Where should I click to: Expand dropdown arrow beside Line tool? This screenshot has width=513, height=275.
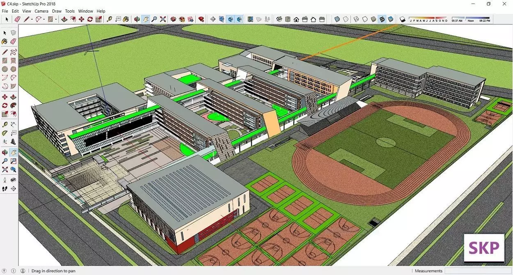(32, 19)
